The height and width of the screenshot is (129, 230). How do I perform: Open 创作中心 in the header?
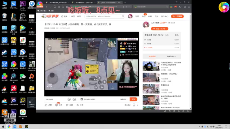[164, 16]
